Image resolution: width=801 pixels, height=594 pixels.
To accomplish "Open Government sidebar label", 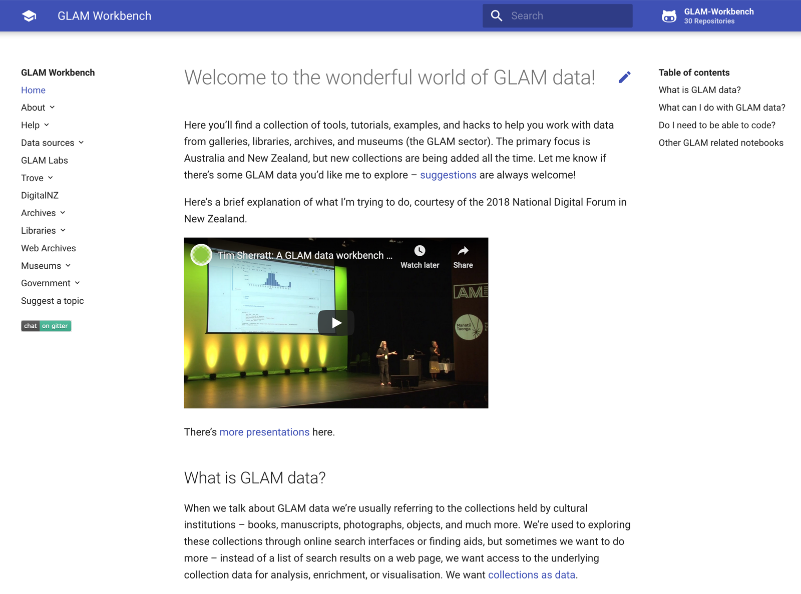I will [46, 283].
